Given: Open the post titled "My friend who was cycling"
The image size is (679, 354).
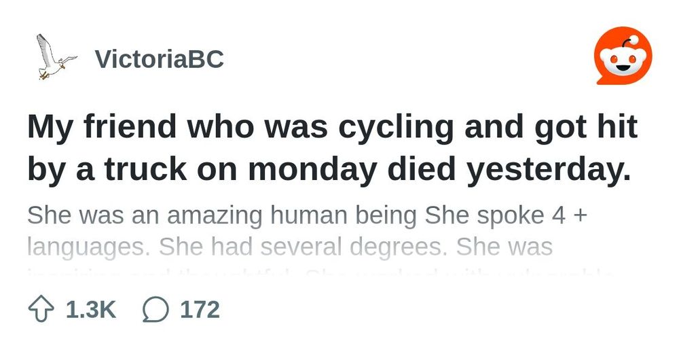Looking at the screenshot, I should pos(332,147).
